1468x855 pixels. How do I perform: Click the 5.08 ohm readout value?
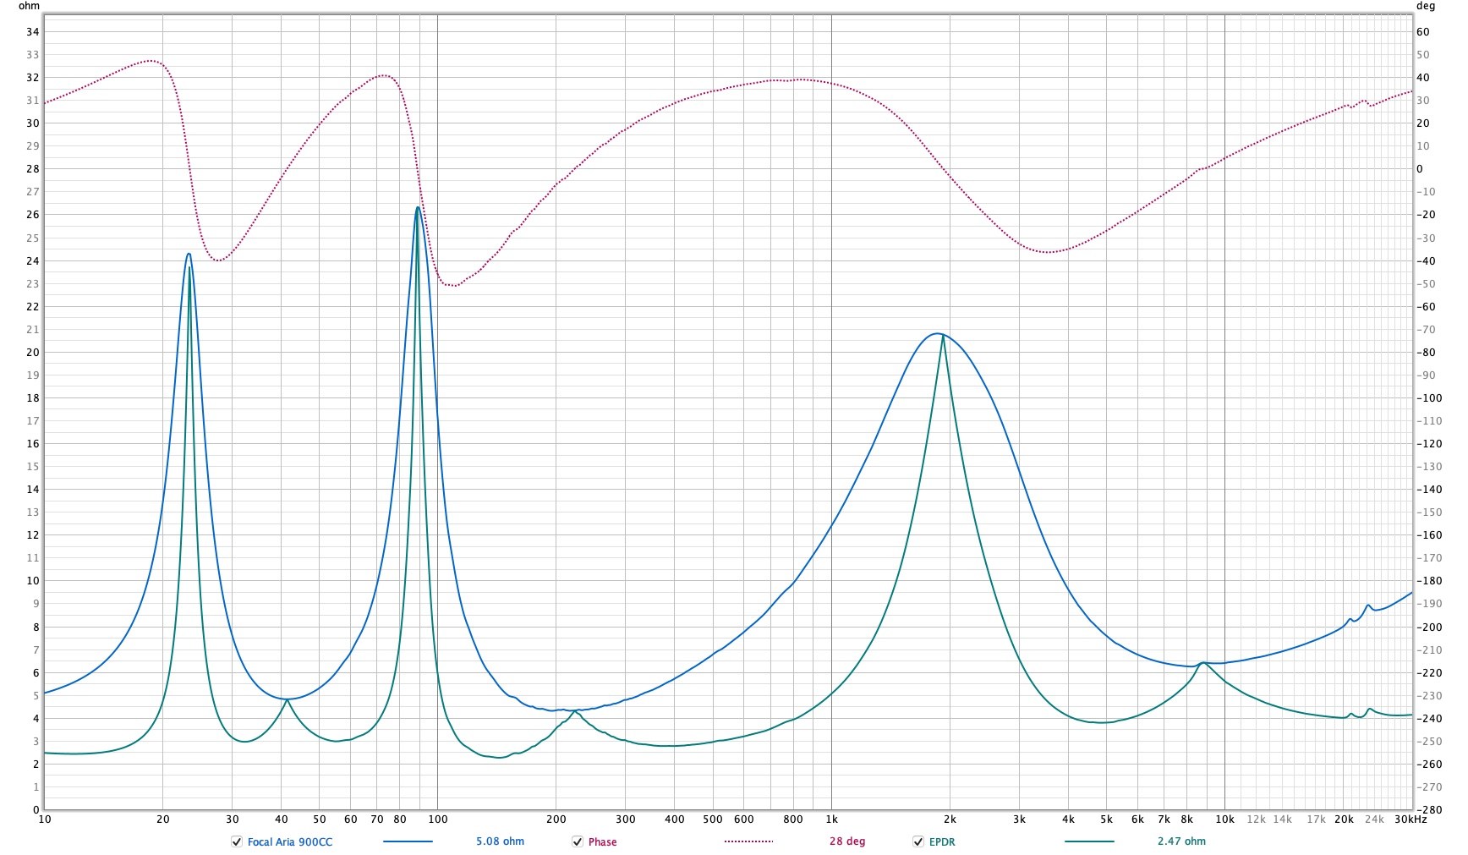pyautogui.click(x=500, y=841)
